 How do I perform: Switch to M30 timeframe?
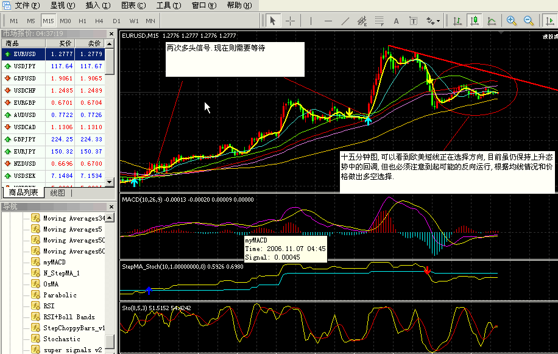[65, 21]
